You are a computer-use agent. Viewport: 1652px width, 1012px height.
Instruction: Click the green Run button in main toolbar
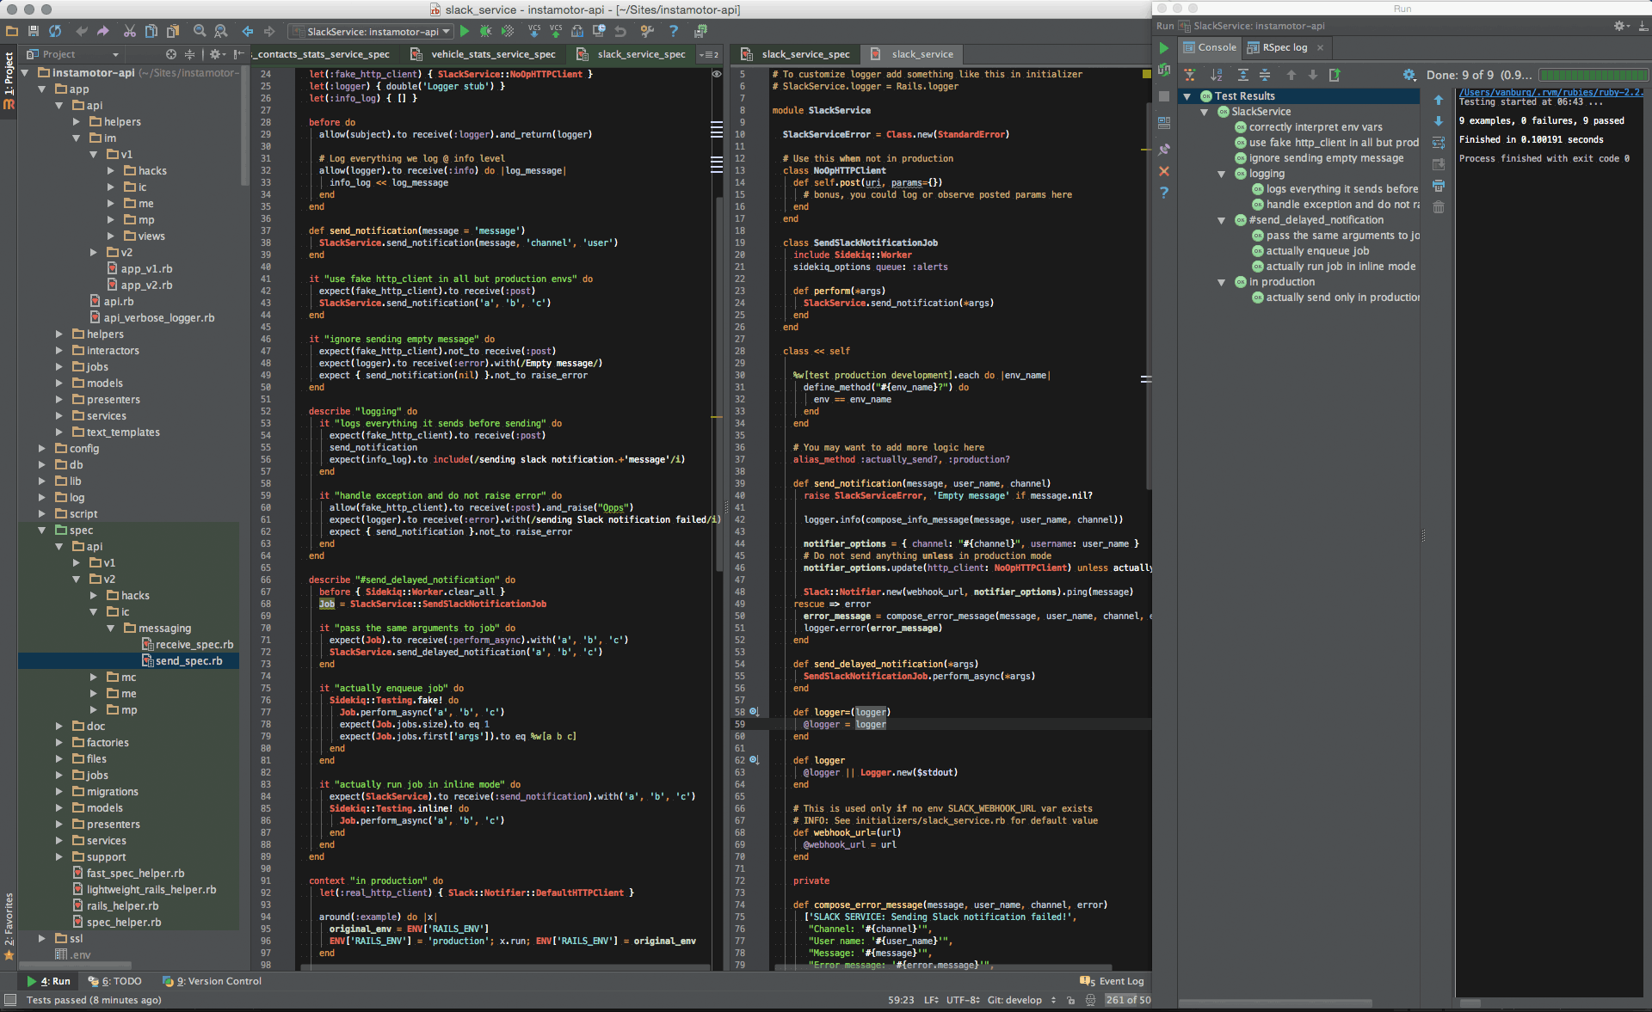(465, 32)
